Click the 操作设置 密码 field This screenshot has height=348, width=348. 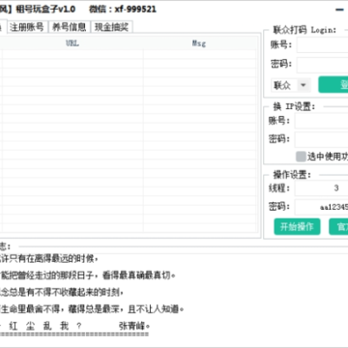(322, 207)
